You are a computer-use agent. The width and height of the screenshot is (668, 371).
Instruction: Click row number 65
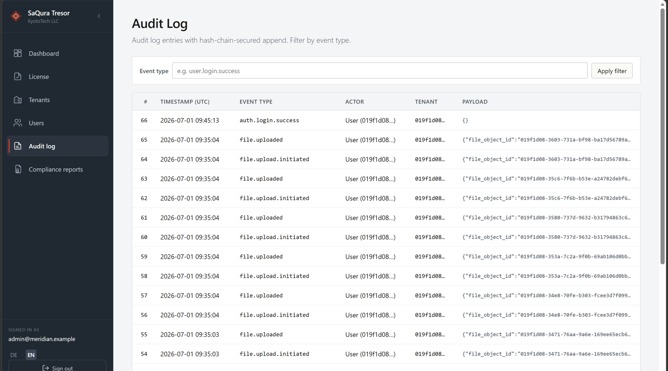[x=144, y=140]
